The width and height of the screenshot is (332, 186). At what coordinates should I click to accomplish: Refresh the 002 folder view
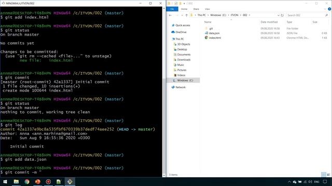pyautogui.click(x=282, y=15)
